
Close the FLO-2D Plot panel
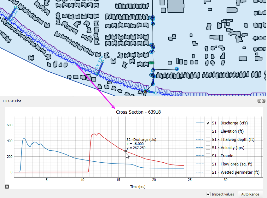point(264,101)
